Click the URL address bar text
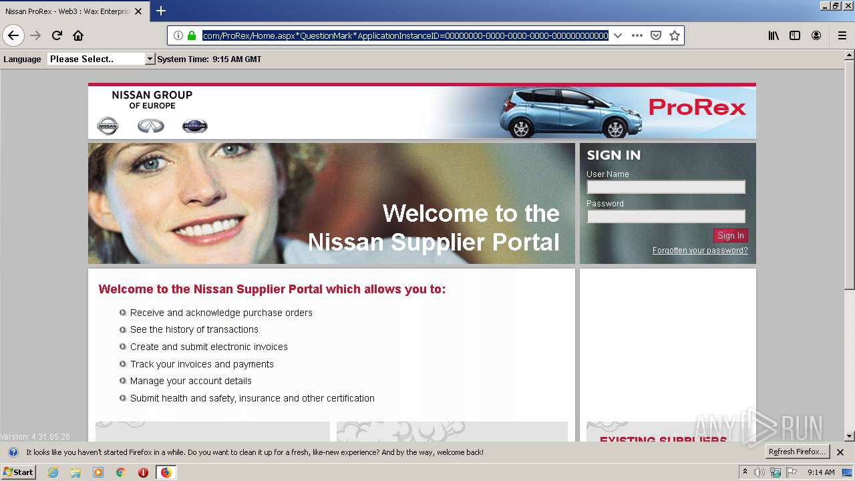855x481 pixels. point(405,35)
